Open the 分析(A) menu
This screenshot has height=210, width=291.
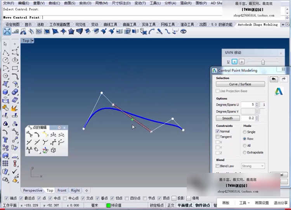click(170, 3)
